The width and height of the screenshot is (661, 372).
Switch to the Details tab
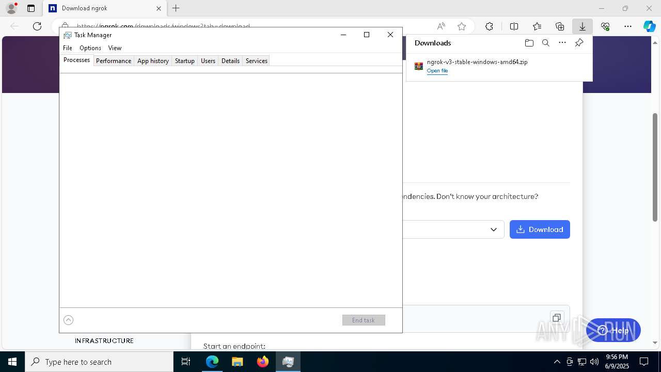[x=230, y=61]
